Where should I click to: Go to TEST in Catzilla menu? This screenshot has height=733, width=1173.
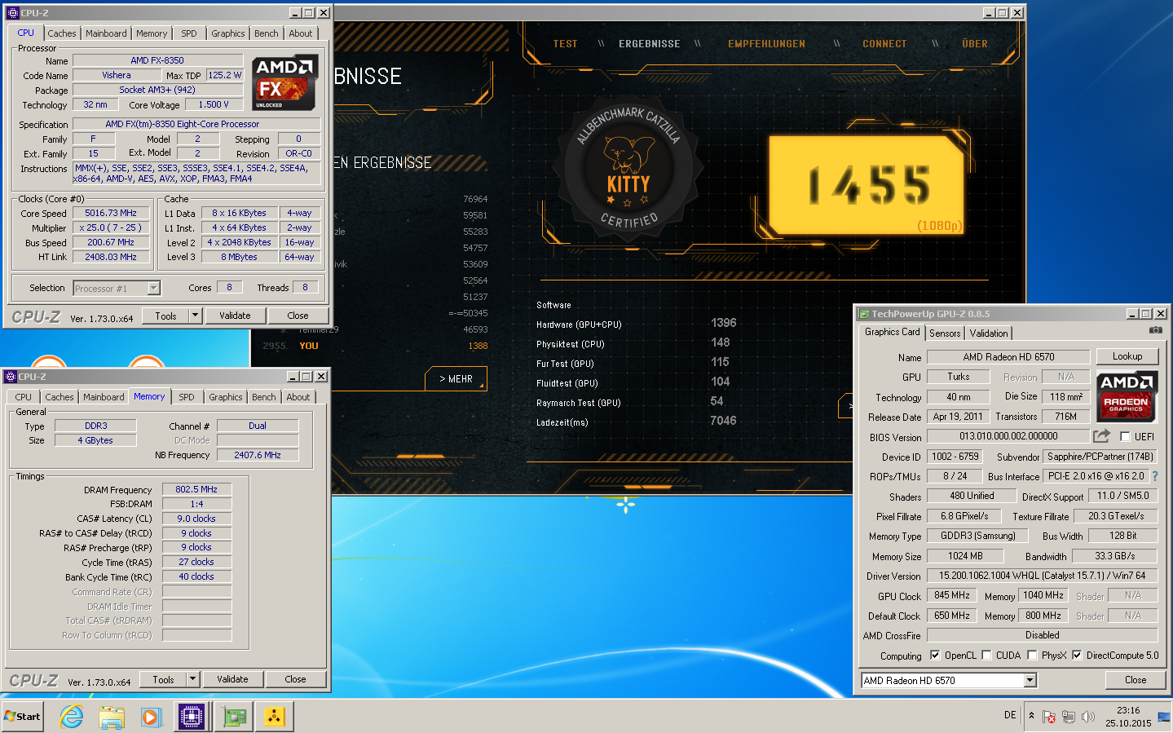pos(565,44)
